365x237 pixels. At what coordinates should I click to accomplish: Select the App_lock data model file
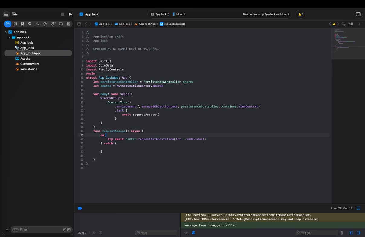click(27, 48)
